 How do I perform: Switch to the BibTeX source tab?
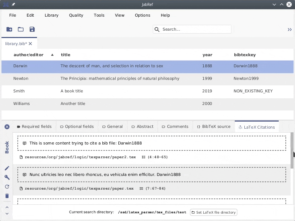click(214, 126)
